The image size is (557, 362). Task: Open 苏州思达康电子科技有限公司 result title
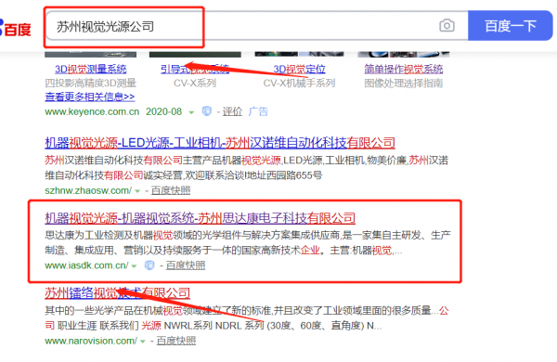pos(200,218)
